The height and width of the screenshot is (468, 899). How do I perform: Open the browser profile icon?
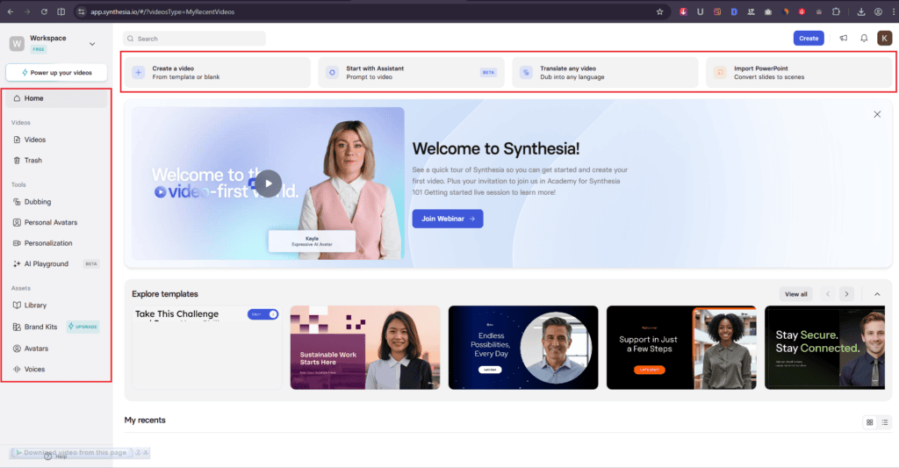(878, 11)
